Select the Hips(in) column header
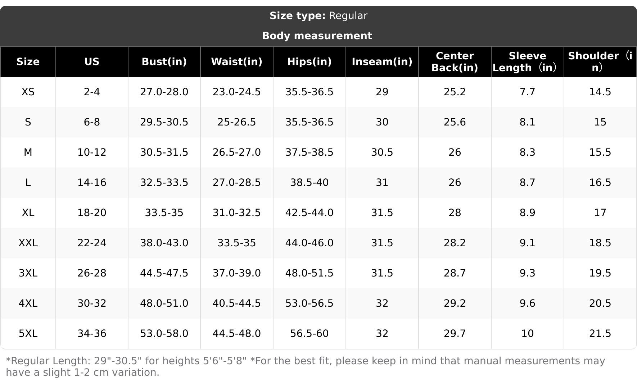This screenshot has height=384, width=637. click(309, 61)
